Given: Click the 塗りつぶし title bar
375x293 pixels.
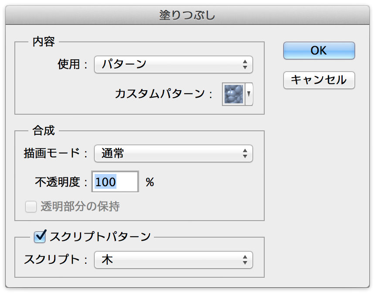Looking at the screenshot, I should 187,15.
